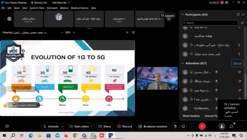Click the Layout button
247x139 pixels.
point(167,16)
